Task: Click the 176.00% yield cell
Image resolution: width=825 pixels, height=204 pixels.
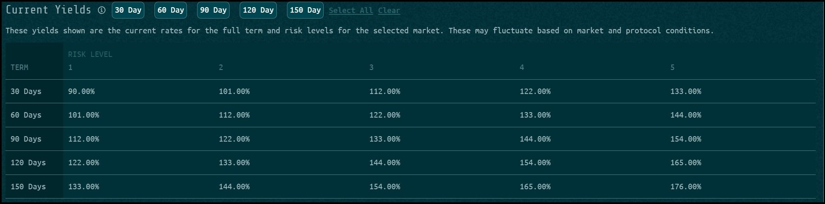Action: pyautogui.click(x=686, y=187)
